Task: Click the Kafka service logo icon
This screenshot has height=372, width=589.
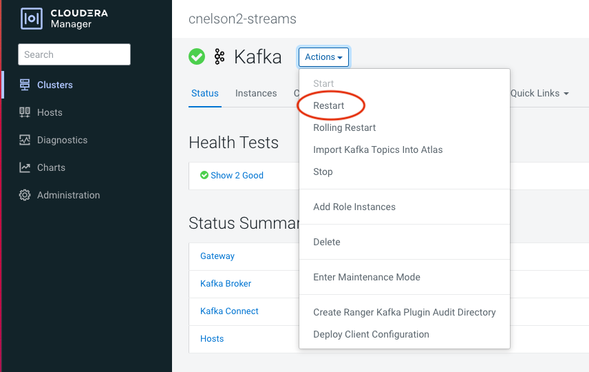Action: (219, 56)
